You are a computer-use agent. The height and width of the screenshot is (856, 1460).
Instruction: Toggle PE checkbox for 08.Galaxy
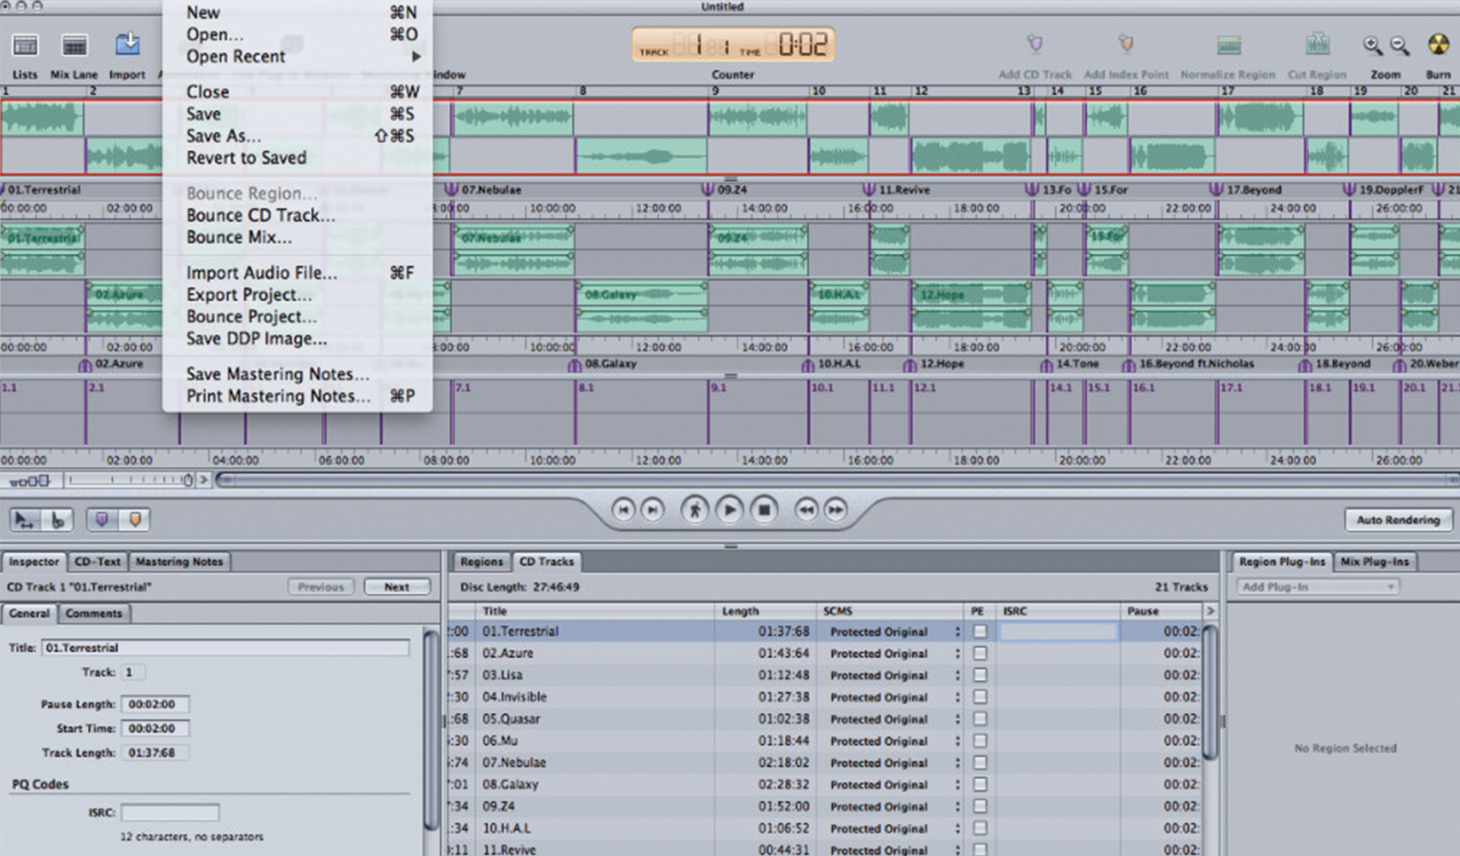coord(980,785)
